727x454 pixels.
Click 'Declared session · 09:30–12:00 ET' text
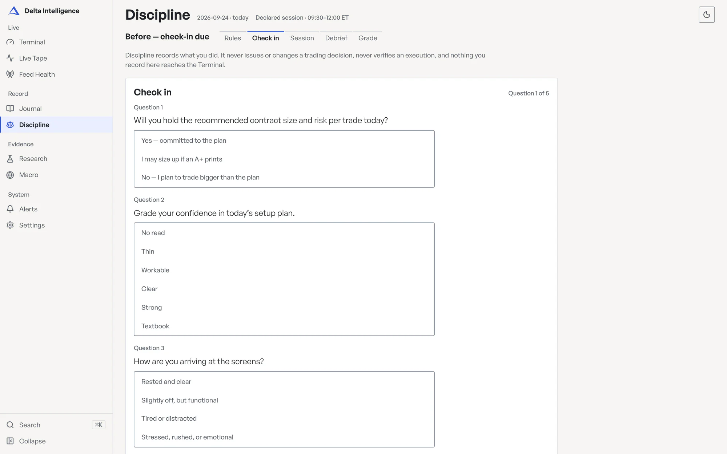(x=302, y=17)
